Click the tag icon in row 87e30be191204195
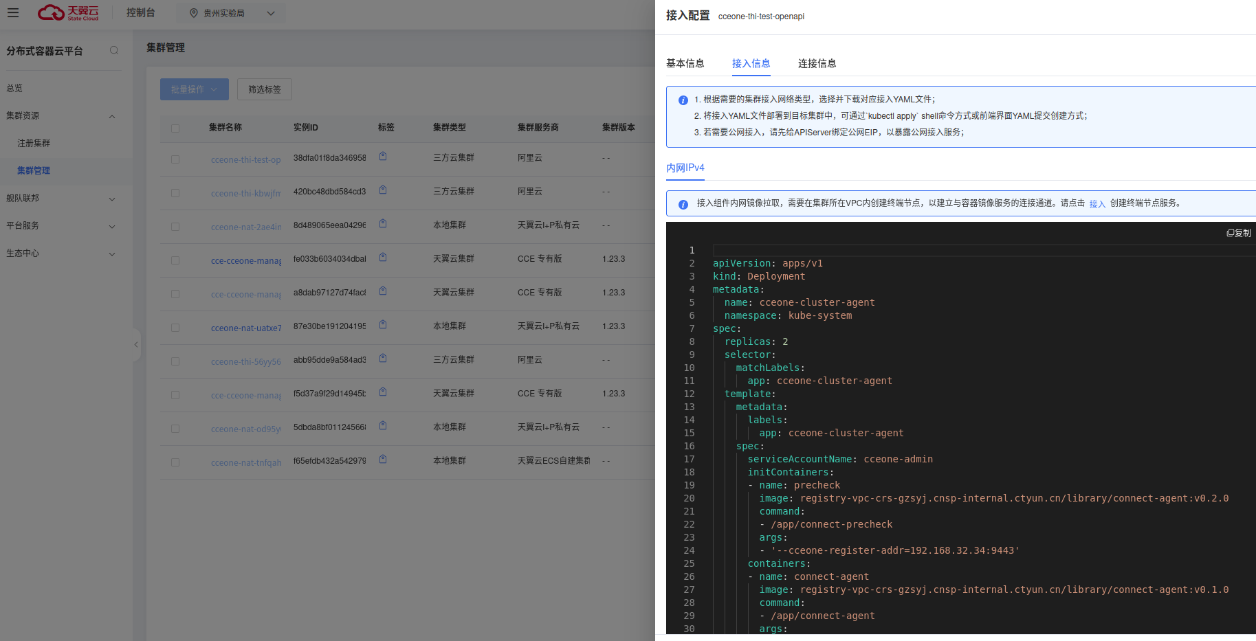 [x=383, y=325]
